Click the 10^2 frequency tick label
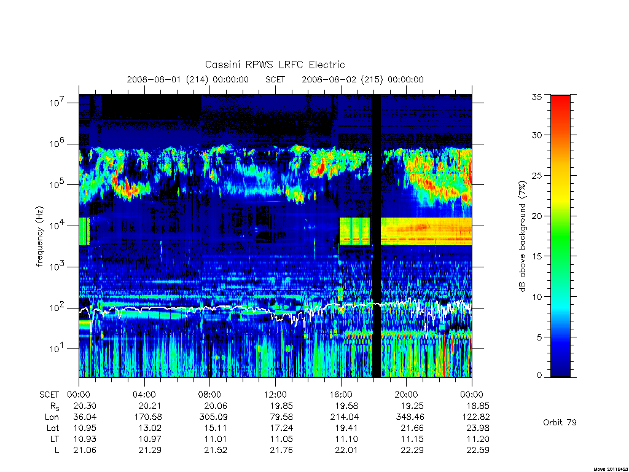The image size is (629, 472). click(58, 308)
